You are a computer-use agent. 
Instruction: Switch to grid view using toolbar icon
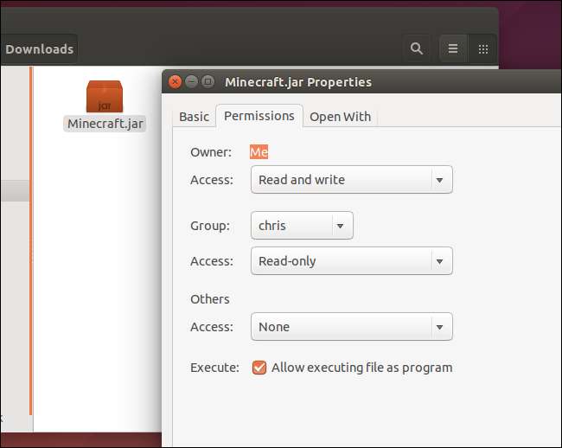(x=482, y=49)
